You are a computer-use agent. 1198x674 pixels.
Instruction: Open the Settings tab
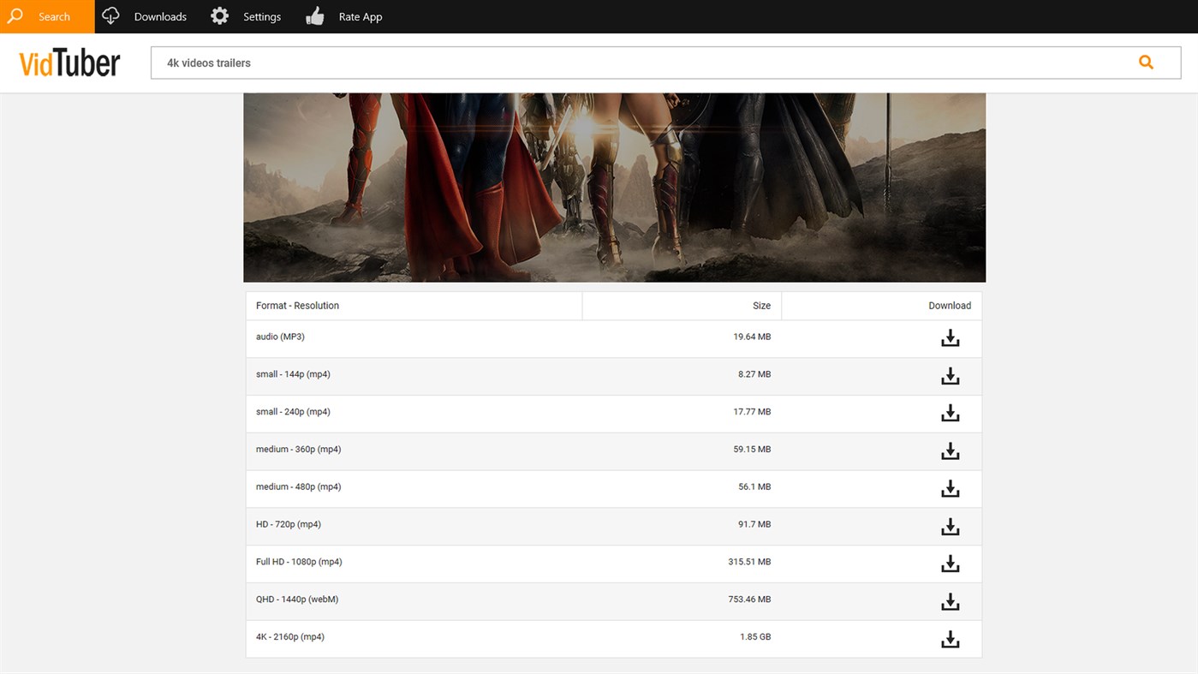246,16
